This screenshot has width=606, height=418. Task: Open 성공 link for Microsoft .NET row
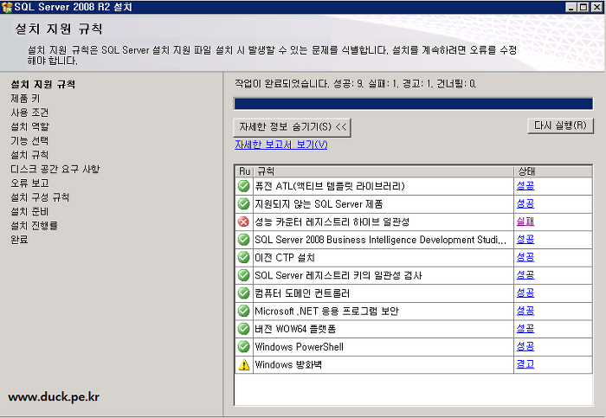pyautogui.click(x=525, y=310)
